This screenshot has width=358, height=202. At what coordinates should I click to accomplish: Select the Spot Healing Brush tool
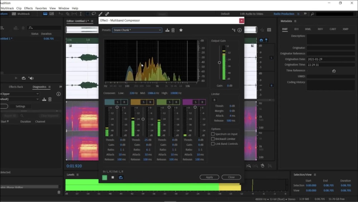coord(107,14)
